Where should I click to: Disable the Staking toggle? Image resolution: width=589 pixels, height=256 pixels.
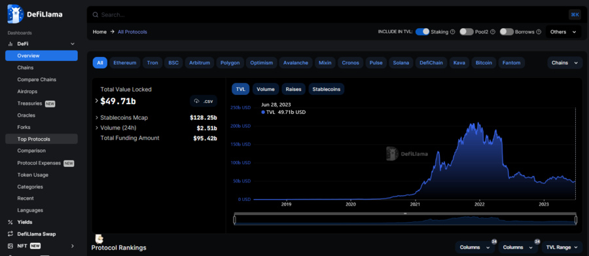click(422, 32)
